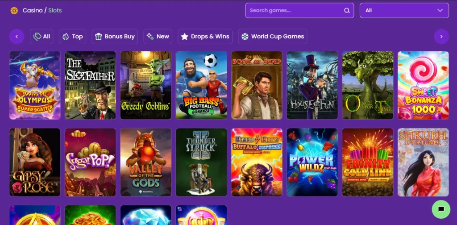Select the Top category tab
457x225 pixels.
pyautogui.click(x=72, y=37)
